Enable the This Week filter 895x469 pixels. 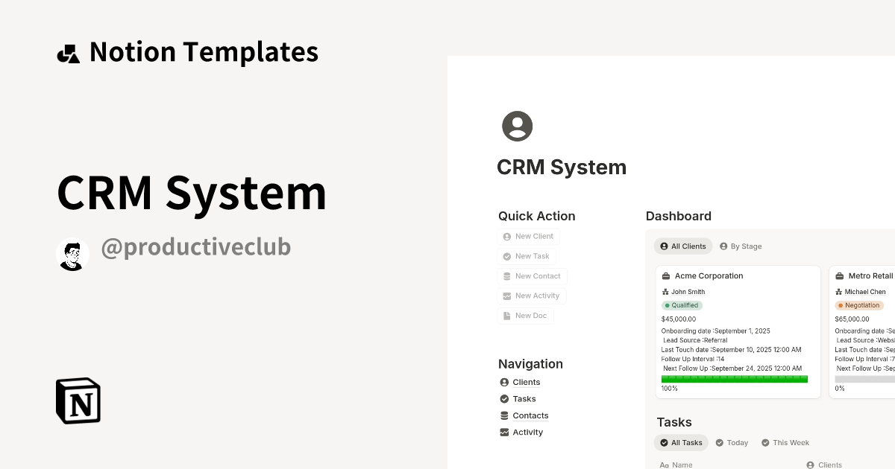[785, 442]
